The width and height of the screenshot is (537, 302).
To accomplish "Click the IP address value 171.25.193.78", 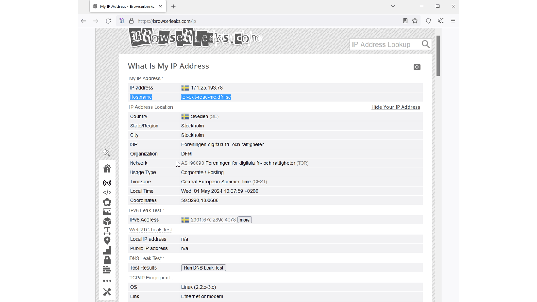I will pos(207,88).
